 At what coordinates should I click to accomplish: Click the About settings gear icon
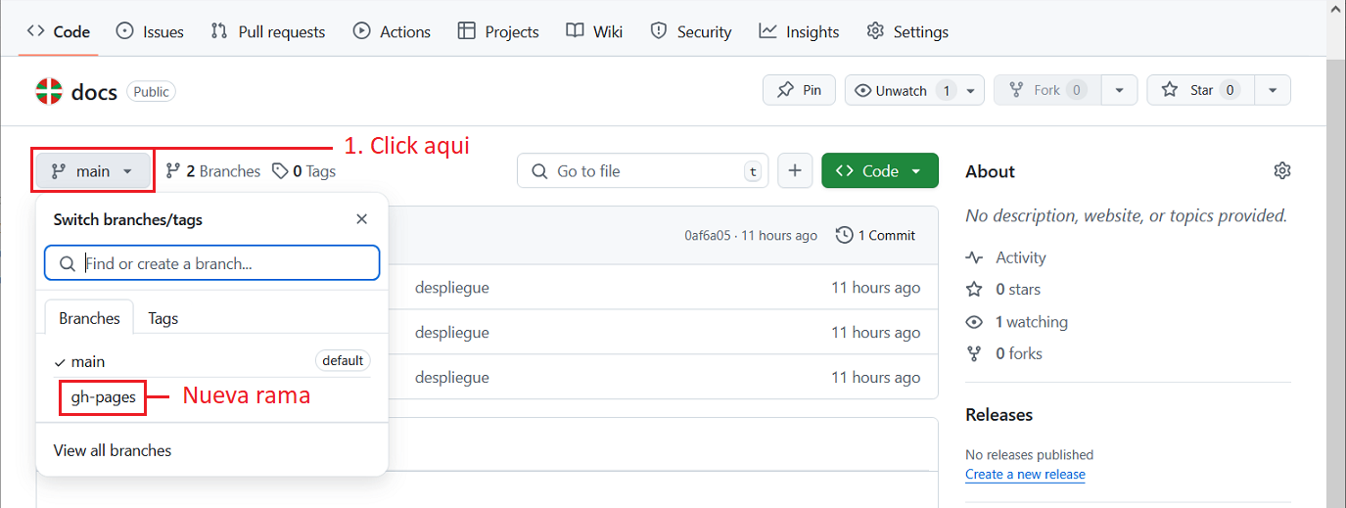[1281, 171]
